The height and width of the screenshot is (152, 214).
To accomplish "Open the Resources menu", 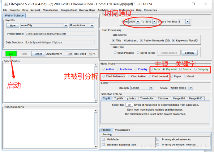I will coord(150,10).
